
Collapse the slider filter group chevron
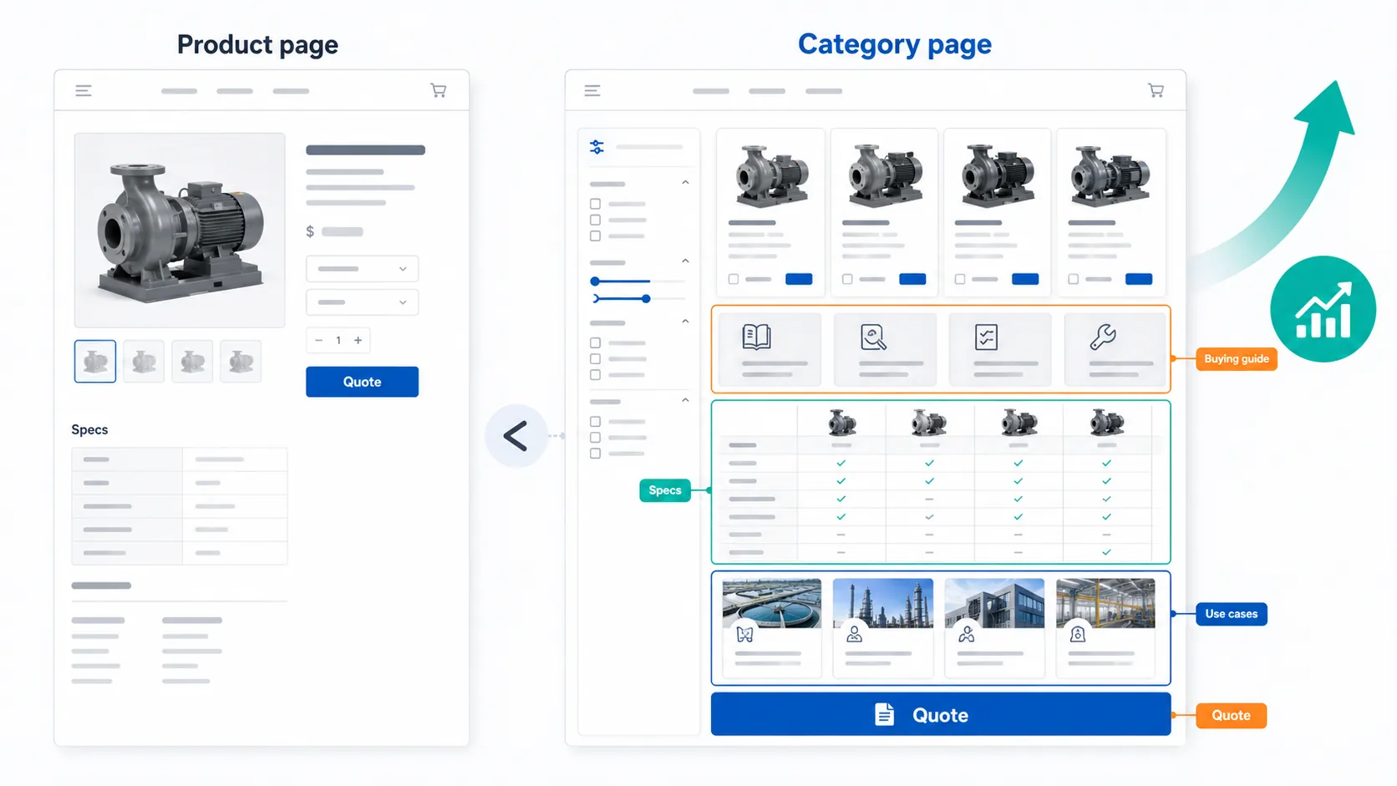[685, 261]
